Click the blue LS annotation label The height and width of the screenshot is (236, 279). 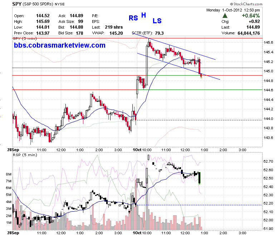pos(157,21)
